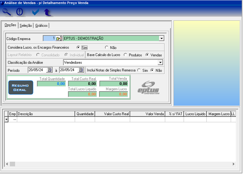Click the magnifying glass search icon
The image size is (243, 174).
(x=7, y=12)
